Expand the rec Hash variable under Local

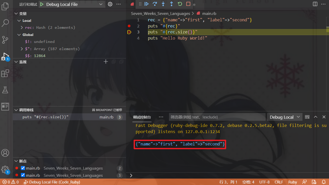(22, 27)
